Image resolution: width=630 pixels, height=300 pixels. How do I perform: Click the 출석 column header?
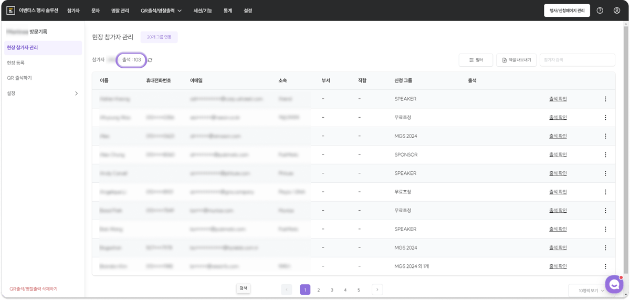(472, 81)
